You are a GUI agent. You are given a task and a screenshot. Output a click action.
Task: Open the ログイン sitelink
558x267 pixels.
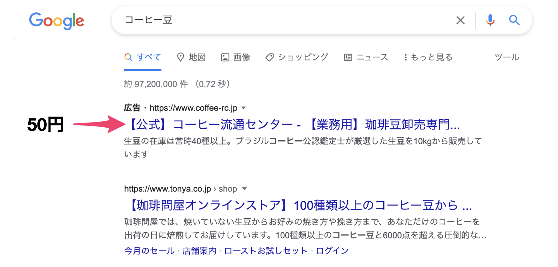click(332, 251)
